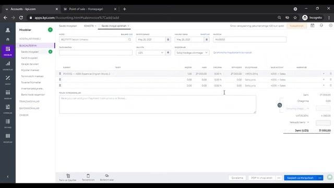Open the dropdown beside the rounding field

click(x=308, y=122)
